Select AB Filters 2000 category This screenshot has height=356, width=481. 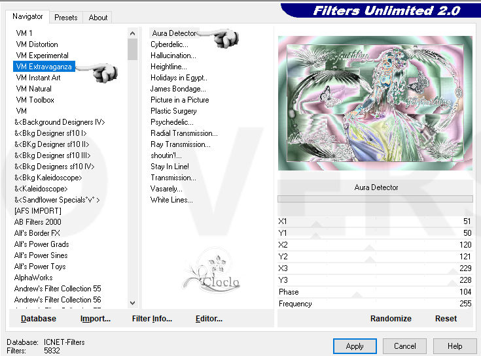(x=38, y=222)
